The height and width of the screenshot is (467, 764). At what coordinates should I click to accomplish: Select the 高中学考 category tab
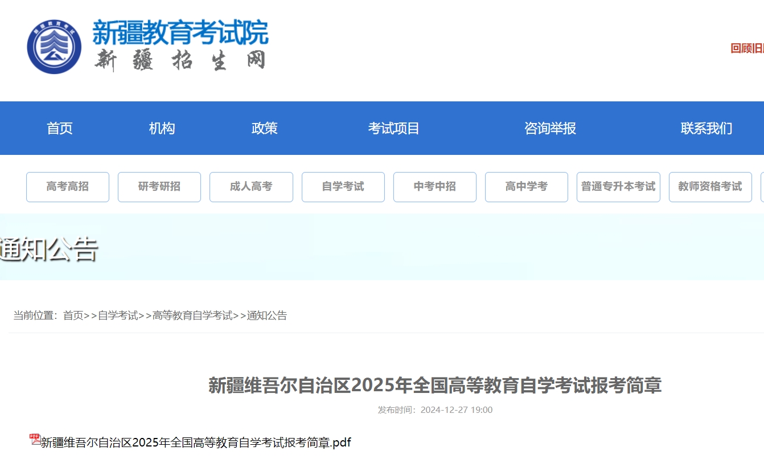(x=526, y=187)
